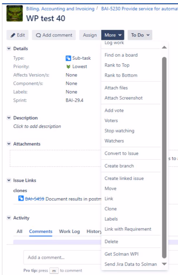Click the Lowest priority arrow icon
Image resolution: width=178 pixels, height=275 pixels.
pos(68,67)
